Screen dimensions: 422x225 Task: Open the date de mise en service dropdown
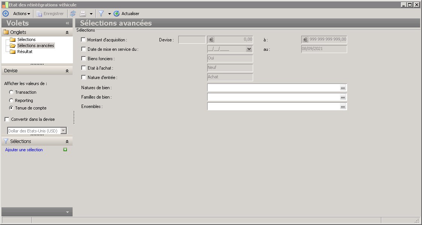[249, 49]
